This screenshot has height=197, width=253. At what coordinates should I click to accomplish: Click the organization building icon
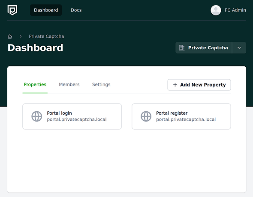coord(182,48)
